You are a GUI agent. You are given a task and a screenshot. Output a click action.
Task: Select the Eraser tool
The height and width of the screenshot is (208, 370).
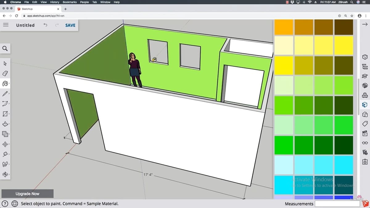tap(5, 73)
